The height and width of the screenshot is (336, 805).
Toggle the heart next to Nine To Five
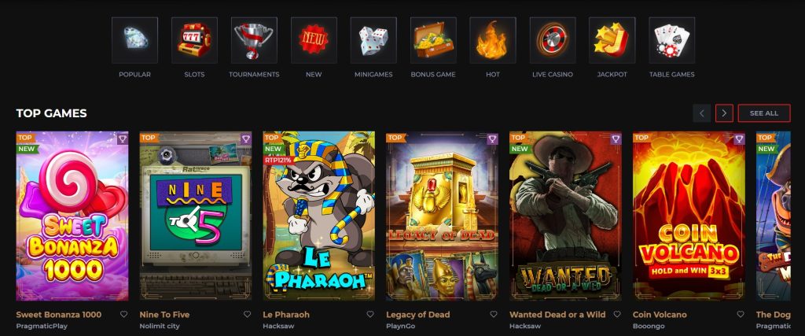(x=247, y=315)
